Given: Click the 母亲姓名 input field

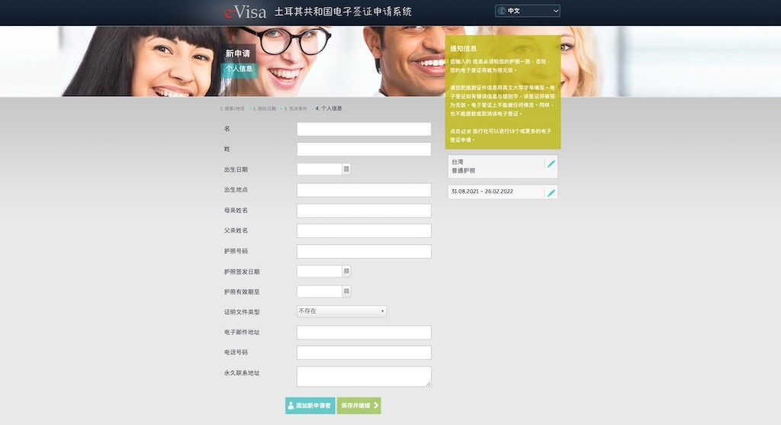Looking at the screenshot, I should pos(364,211).
